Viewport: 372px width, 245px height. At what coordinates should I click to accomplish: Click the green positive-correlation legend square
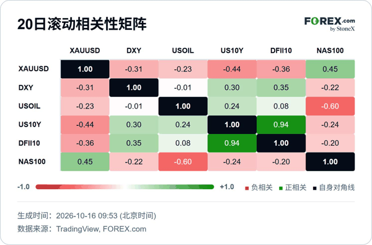click(281, 189)
